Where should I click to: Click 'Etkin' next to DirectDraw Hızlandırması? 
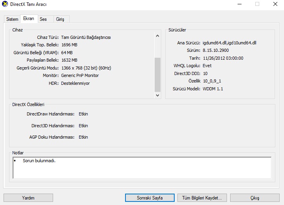(83, 114)
